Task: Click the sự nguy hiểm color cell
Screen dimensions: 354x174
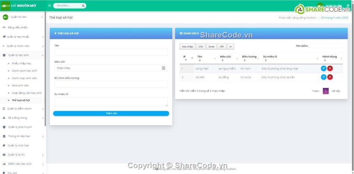Action: 227,69
